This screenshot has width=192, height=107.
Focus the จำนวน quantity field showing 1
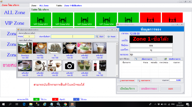coord(29,36)
